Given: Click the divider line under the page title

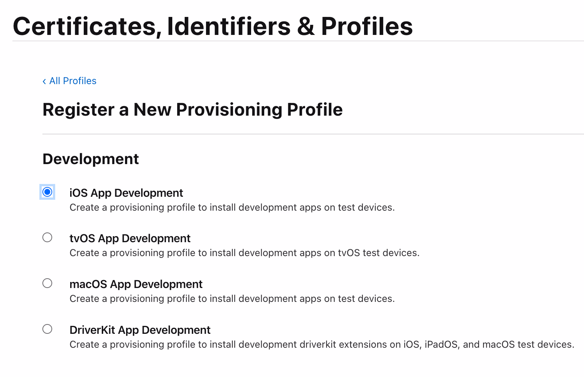Looking at the screenshot, I should pos(298,41).
